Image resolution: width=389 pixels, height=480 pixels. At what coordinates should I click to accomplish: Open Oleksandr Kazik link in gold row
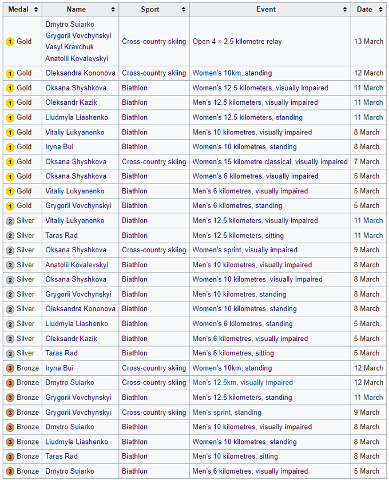pos(71,102)
